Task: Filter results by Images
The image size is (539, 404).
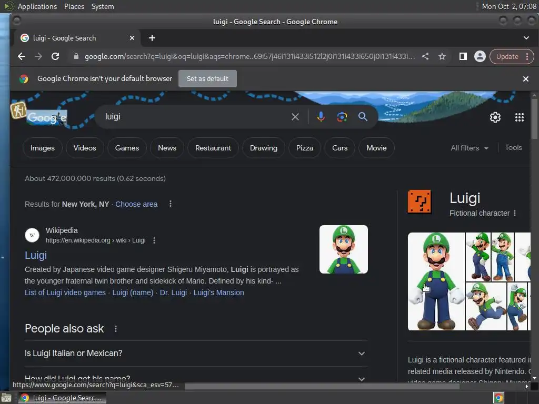Action: (43, 148)
